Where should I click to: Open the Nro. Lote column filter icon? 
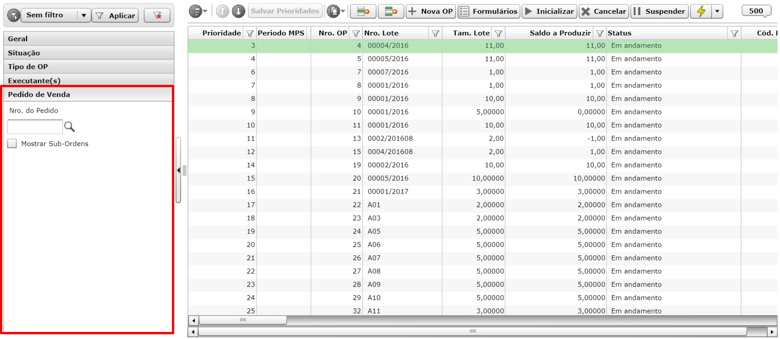click(435, 33)
